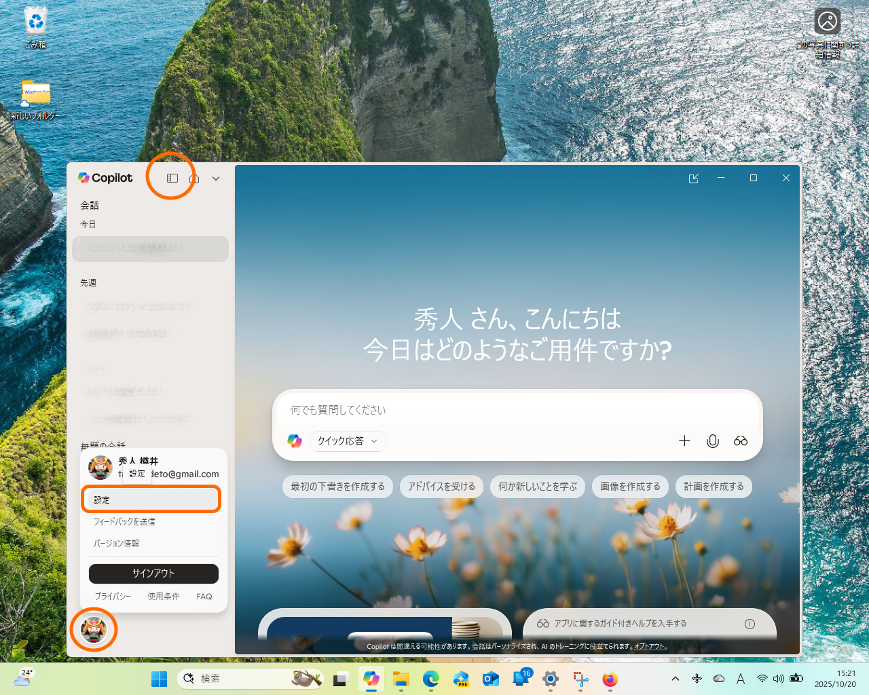Open Outlook from the taskbar

tap(491, 679)
